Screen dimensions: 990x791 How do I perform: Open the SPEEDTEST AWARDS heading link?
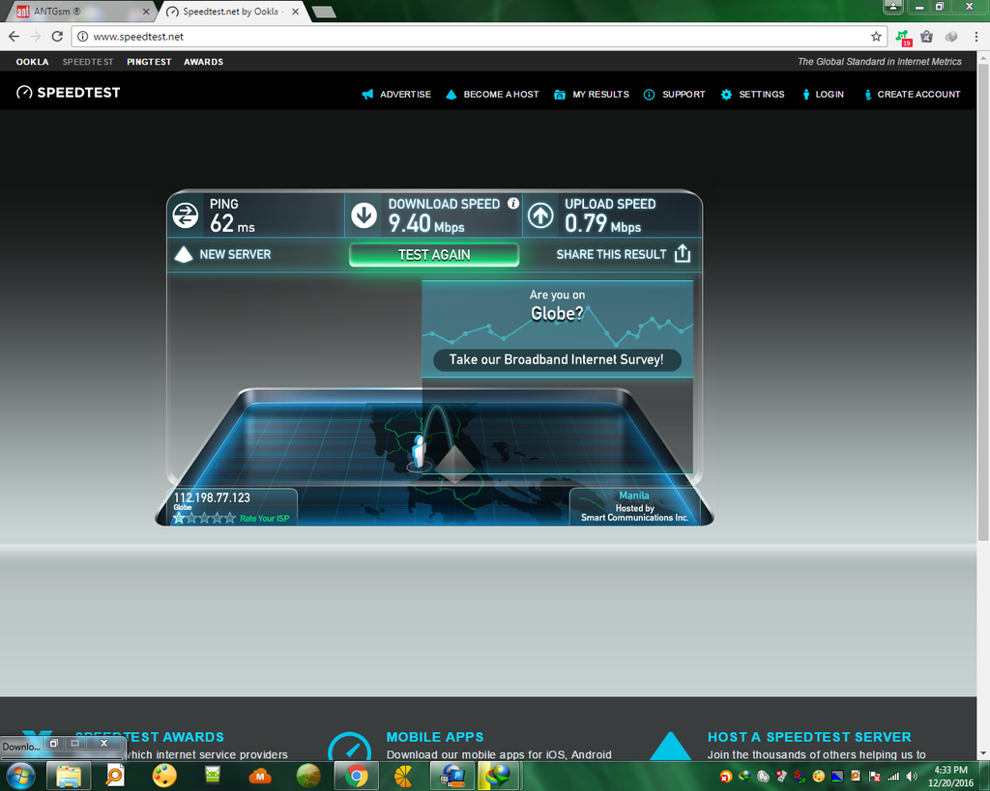150,737
